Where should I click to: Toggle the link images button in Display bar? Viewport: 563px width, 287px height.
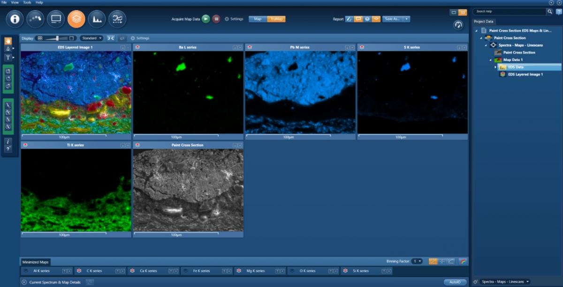coord(110,38)
